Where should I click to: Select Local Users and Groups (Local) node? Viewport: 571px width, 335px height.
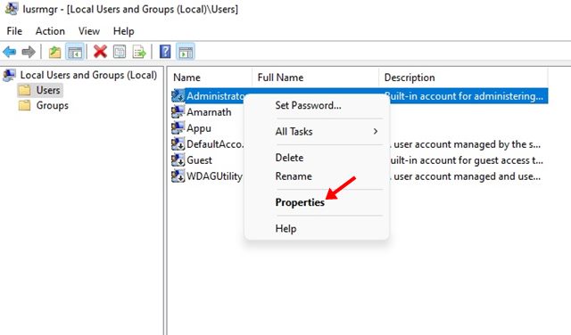(x=88, y=75)
